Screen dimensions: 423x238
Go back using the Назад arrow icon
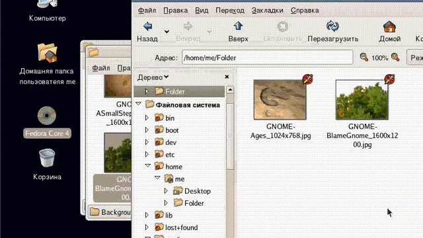click(x=148, y=26)
